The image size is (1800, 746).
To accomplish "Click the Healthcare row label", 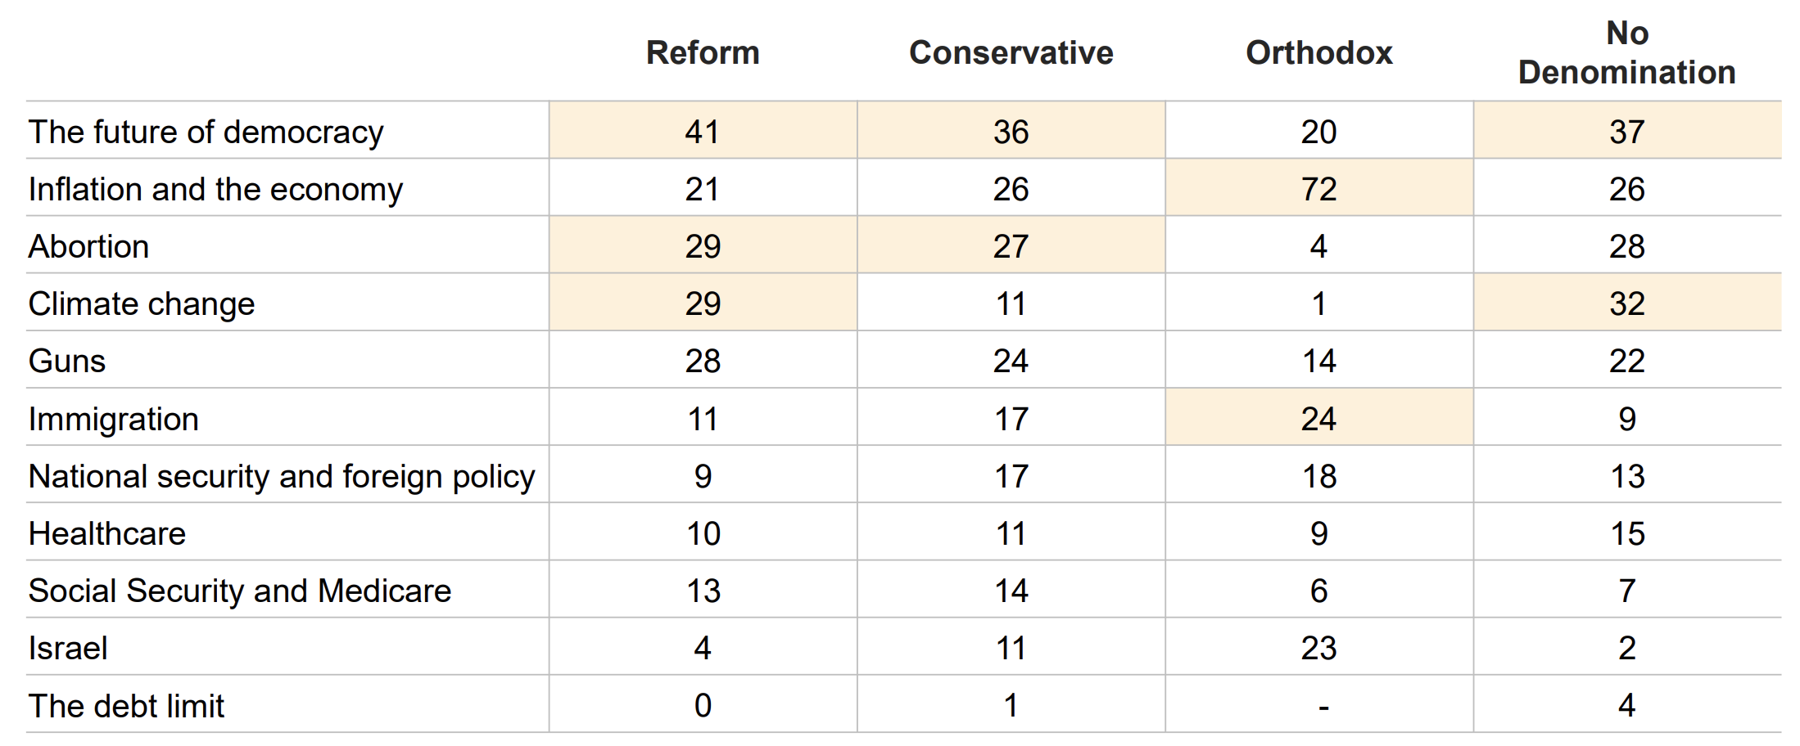I will pos(107,533).
